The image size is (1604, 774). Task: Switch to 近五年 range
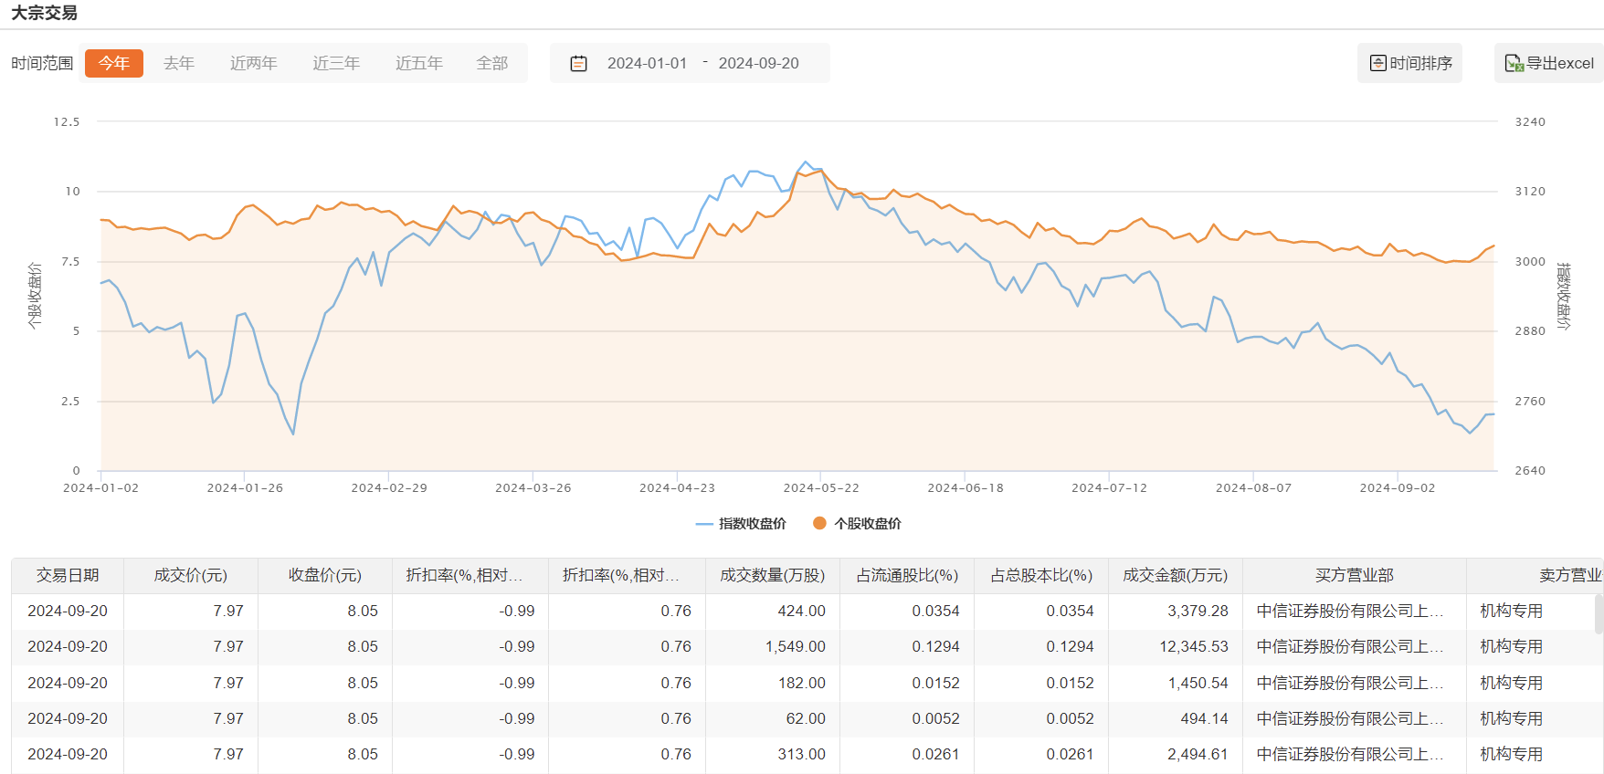(419, 64)
